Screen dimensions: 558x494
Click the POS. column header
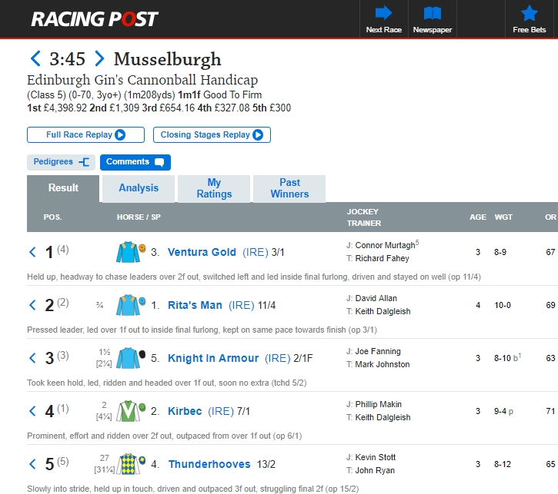[x=52, y=217]
